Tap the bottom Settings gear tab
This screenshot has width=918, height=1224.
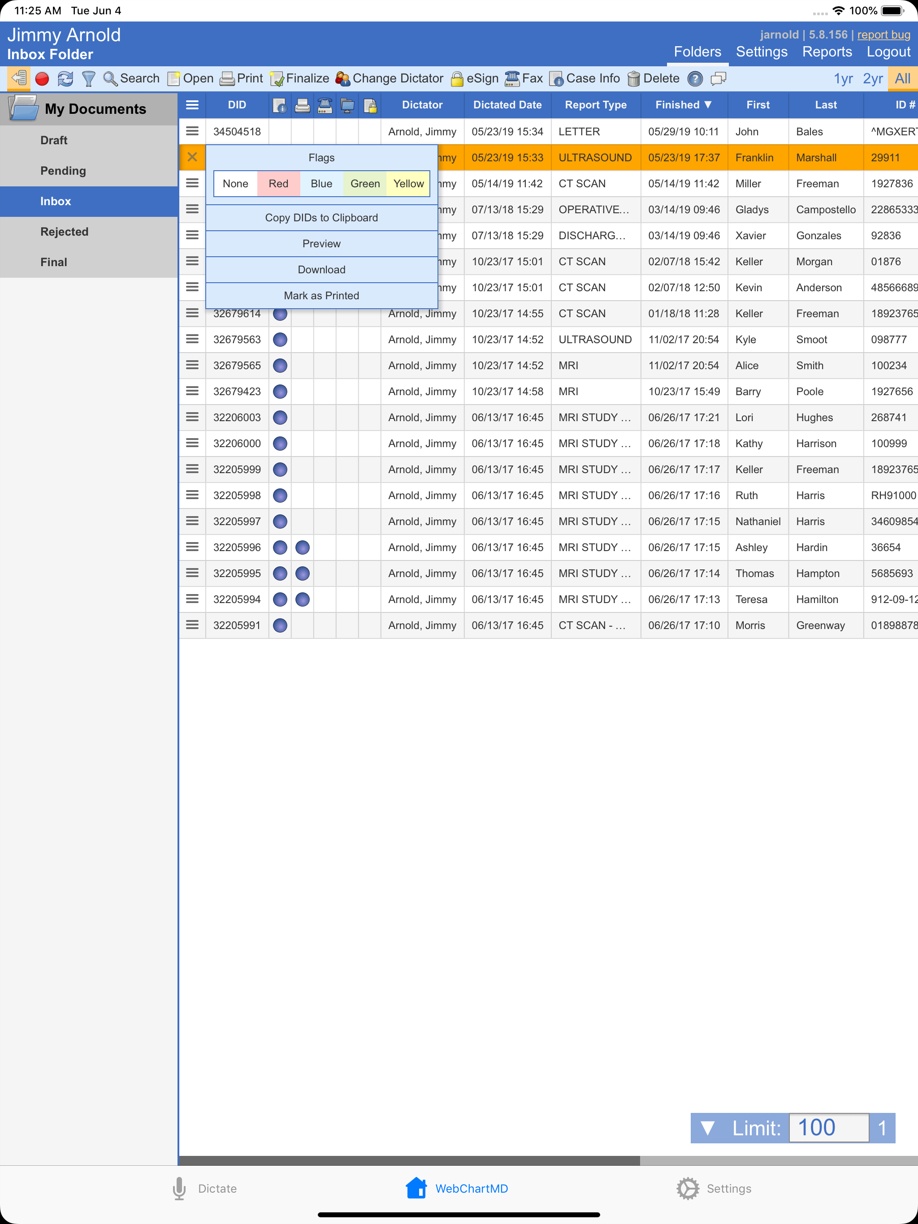pyautogui.click(x=714, y=1189)
